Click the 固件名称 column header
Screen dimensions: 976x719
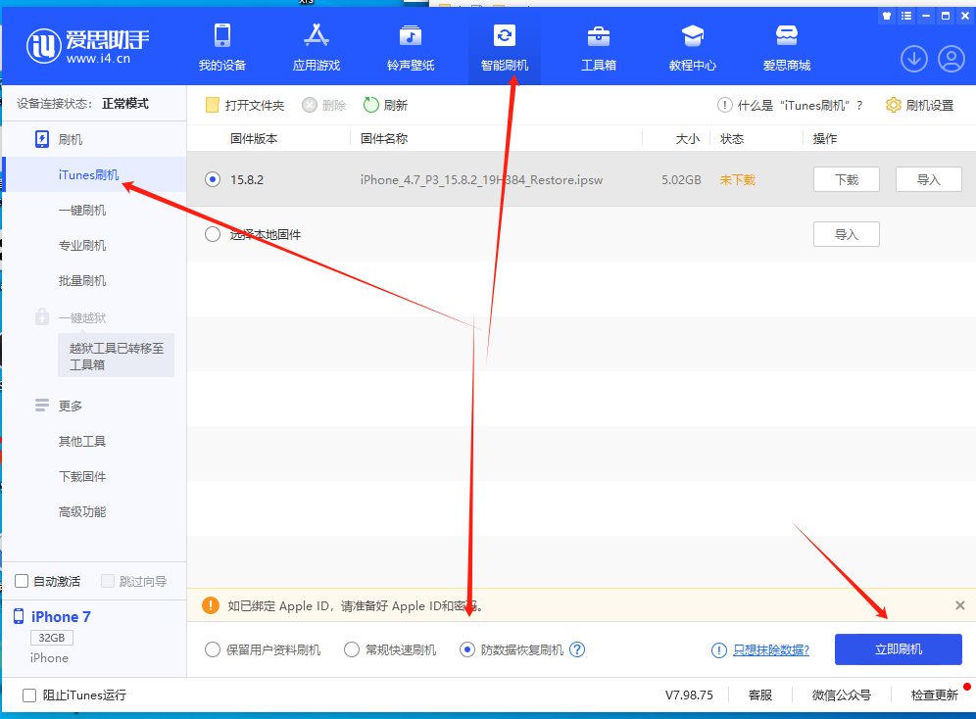384,139
